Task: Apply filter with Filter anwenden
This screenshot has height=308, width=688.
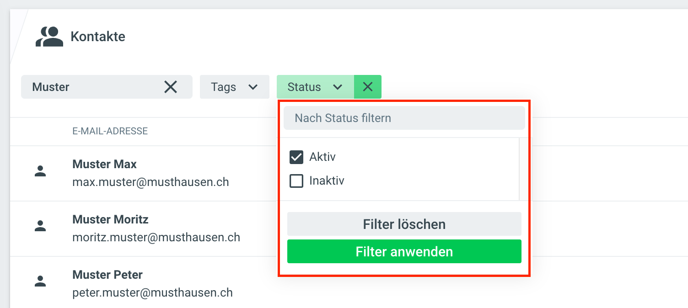Action: click(404, 251)
